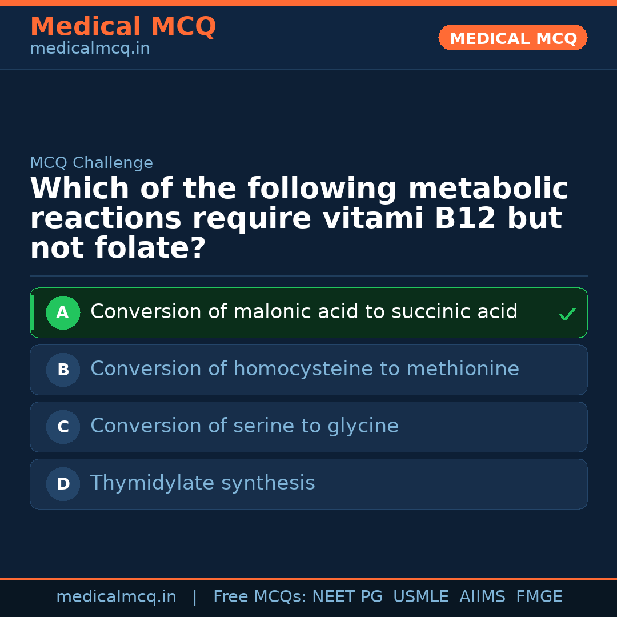The width and height of the screenshot is (617, 617).
Task: Open medicalmcq.in link below header title
Action: [90, 49]
